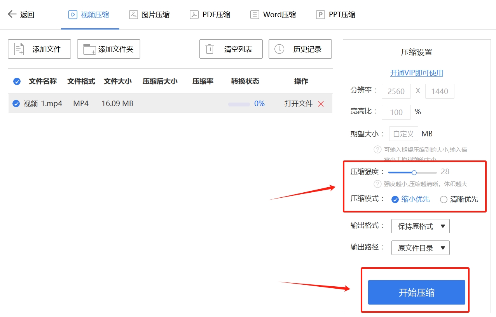Open the 保持原格式 format selector

[x=420, y=226]
